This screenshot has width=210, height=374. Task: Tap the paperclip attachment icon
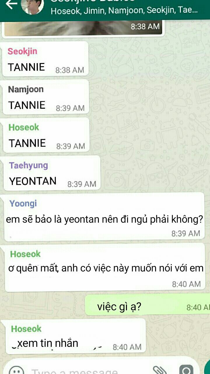tap(160, 370)
